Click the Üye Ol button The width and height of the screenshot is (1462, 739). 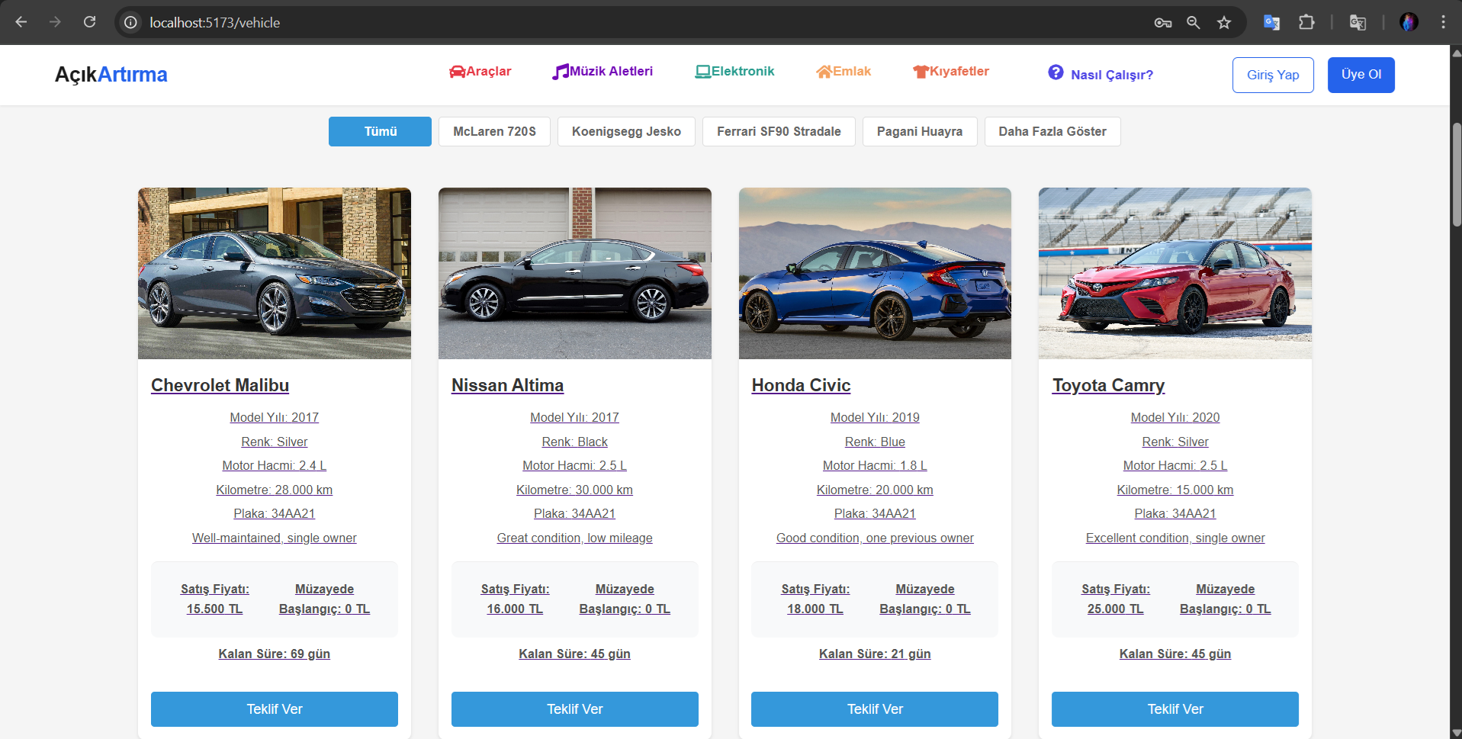coord(1361,75)
